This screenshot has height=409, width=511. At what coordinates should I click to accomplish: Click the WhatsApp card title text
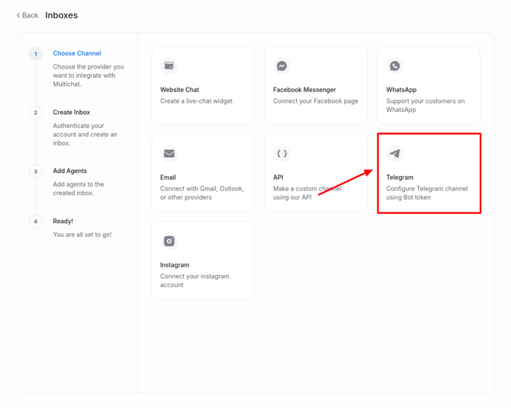[x=401, y=90]
